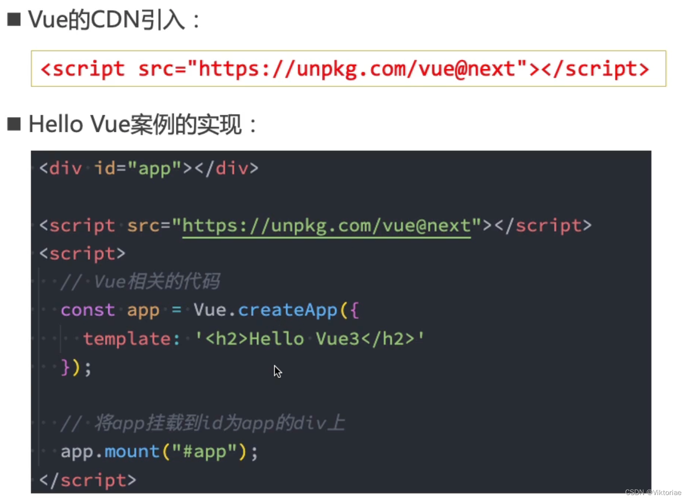Click the 'const app = Vue.createApp({' line
689x500 pixels.
click(x=210, y=310)
